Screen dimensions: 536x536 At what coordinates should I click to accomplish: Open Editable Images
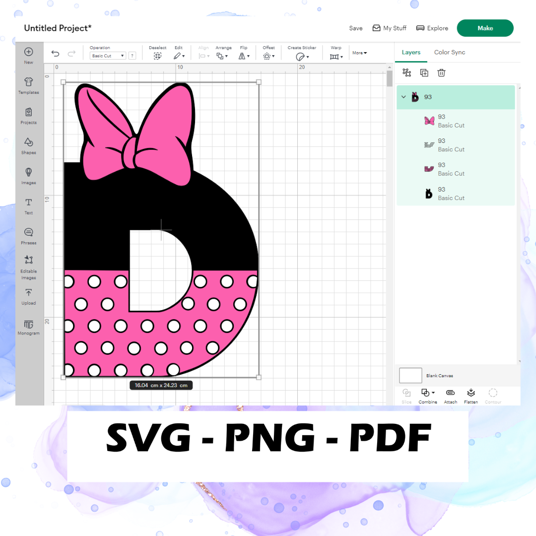coord(29,268)
